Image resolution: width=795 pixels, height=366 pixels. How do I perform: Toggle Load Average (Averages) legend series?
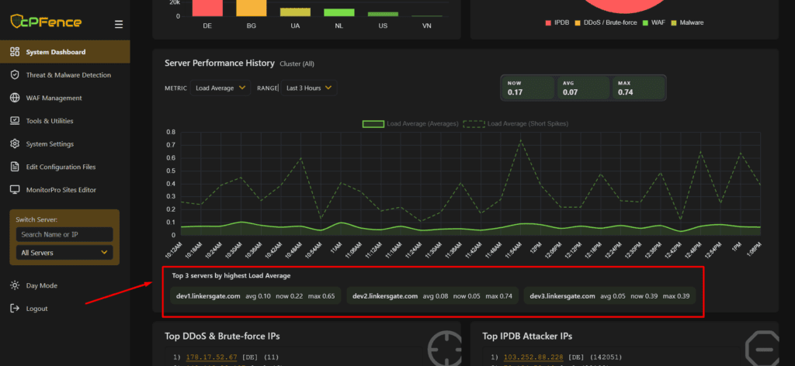pos(411,123)
